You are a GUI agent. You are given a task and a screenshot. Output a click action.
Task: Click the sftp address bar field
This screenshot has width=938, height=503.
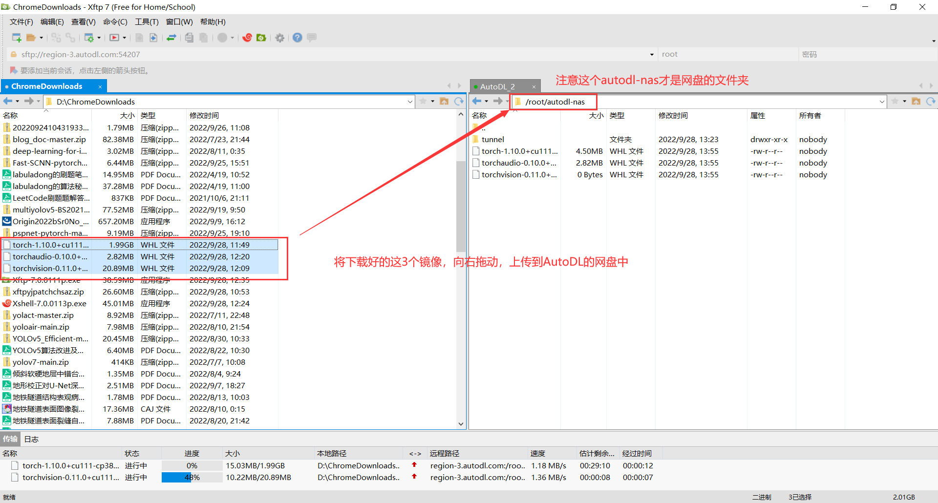pos(332,54)
